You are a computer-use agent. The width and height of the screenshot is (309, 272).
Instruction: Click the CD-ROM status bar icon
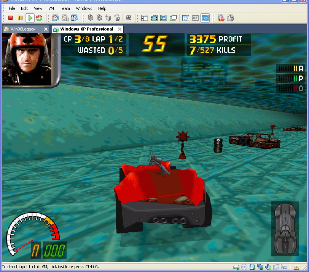[244, 267]
